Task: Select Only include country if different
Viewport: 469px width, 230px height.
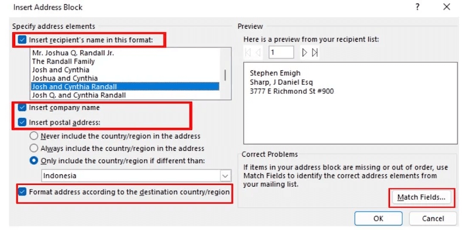Action: coord(34,161)
